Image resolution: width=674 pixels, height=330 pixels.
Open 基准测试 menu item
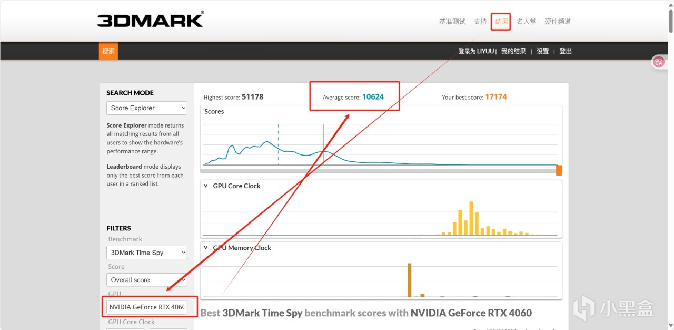452,22
